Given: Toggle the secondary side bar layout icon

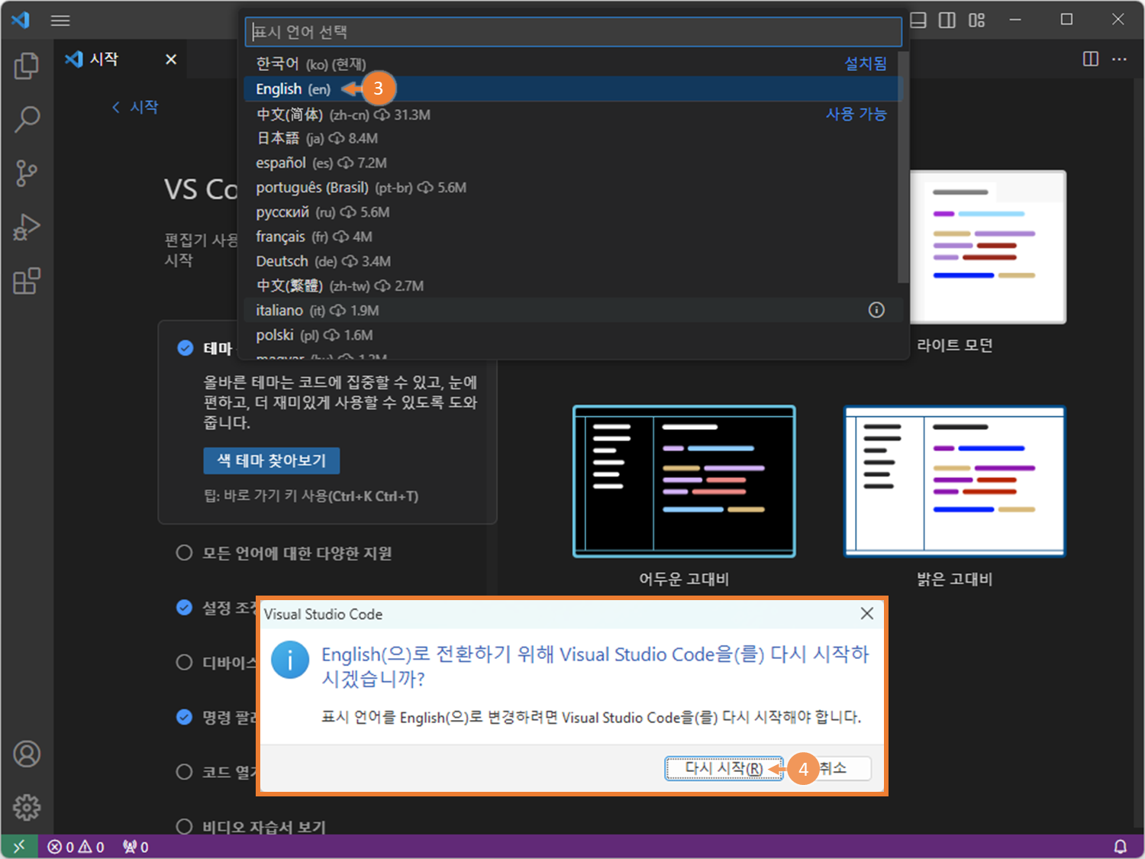Looking at the screenshot, I should (x=947, y=20).
